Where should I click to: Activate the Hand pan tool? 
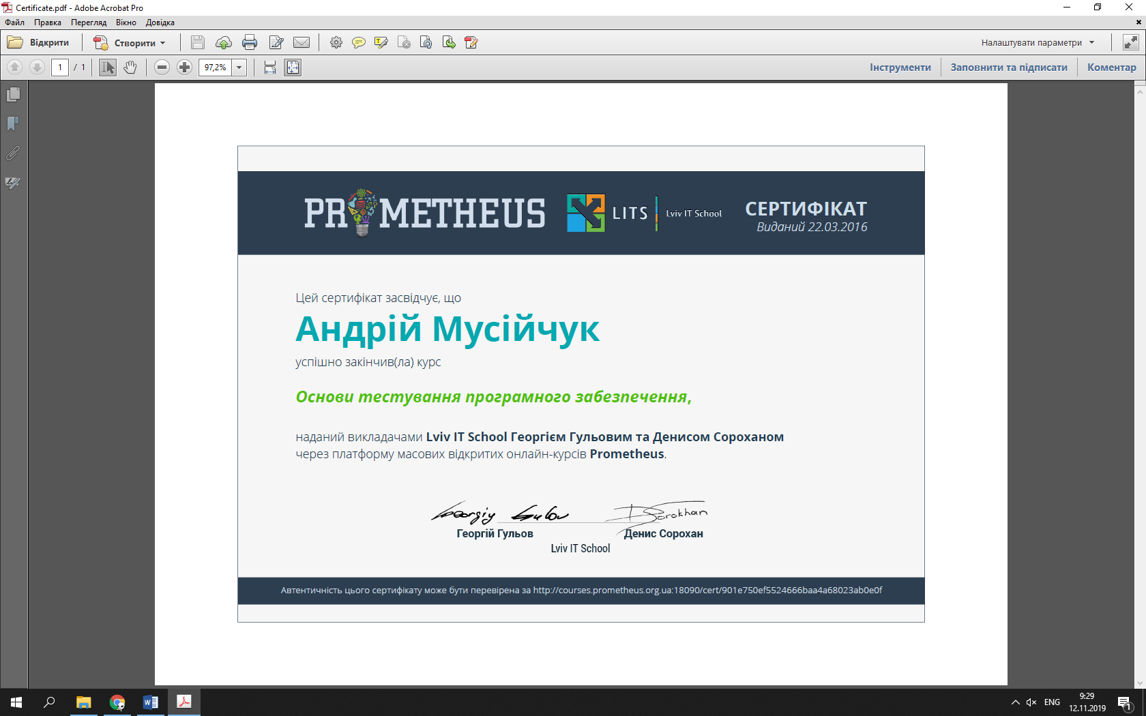(130, 68)
